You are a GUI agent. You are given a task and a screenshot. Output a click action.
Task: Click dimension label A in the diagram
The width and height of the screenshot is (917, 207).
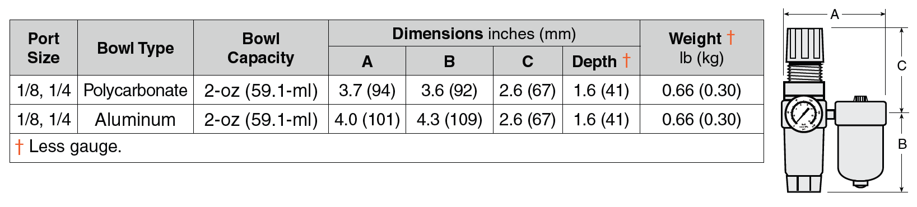pos(835,15)
